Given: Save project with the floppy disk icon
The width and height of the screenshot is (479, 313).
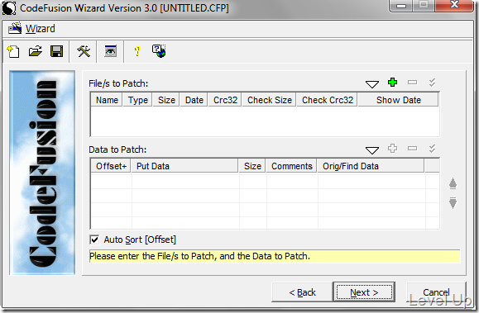Looking at the screenshot, I should pos(56,51).
